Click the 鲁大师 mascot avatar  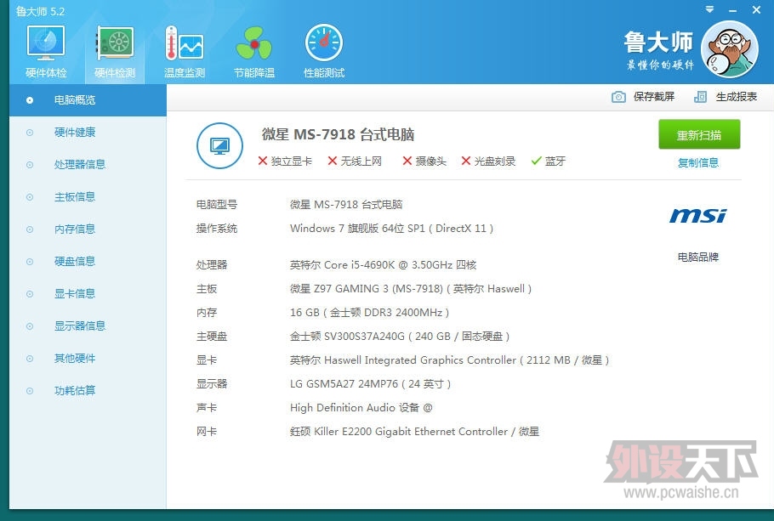coord(730,48)
